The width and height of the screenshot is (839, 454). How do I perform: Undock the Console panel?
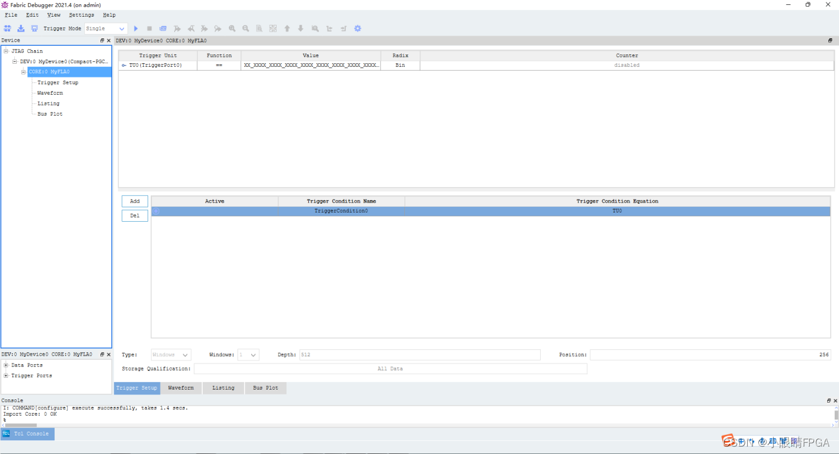click(x=829, y=401)
